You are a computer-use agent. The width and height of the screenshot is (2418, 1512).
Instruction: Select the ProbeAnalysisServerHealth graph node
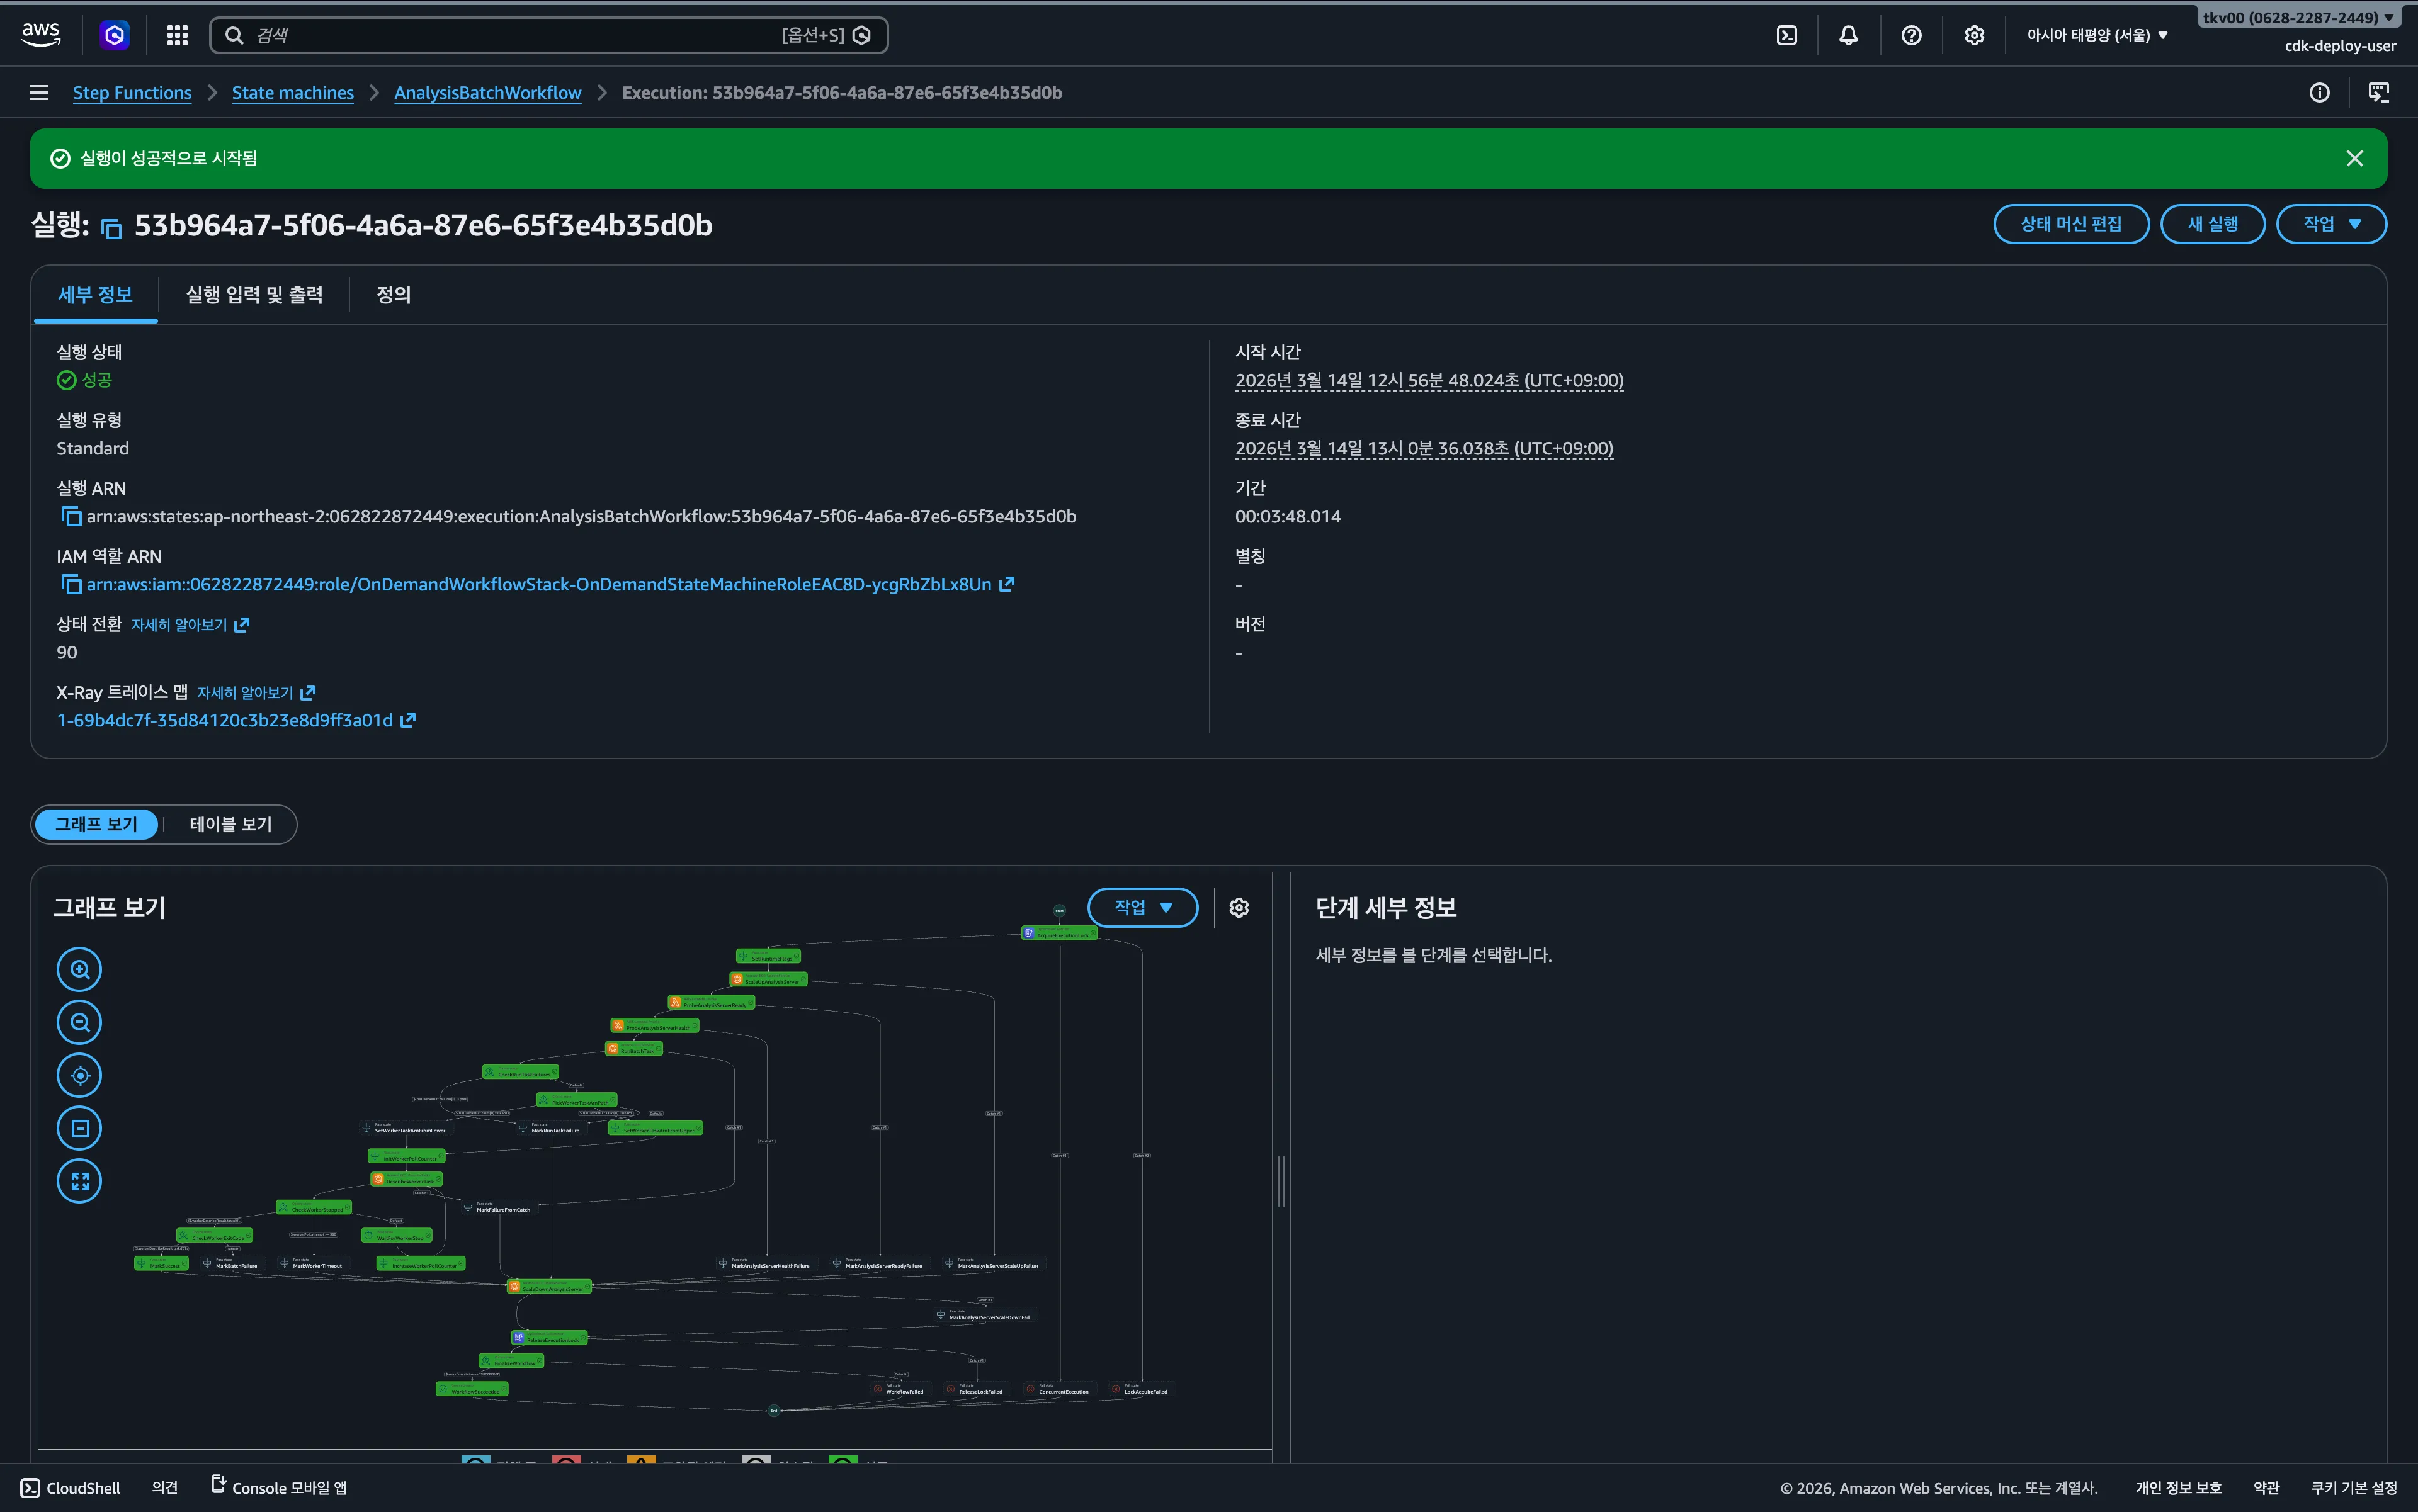pyautogui.click(x=654, y=1026)
